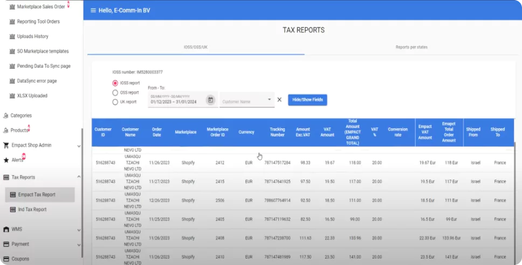
Task: Switch to Reports per states tab
Action: pos(411,47)
